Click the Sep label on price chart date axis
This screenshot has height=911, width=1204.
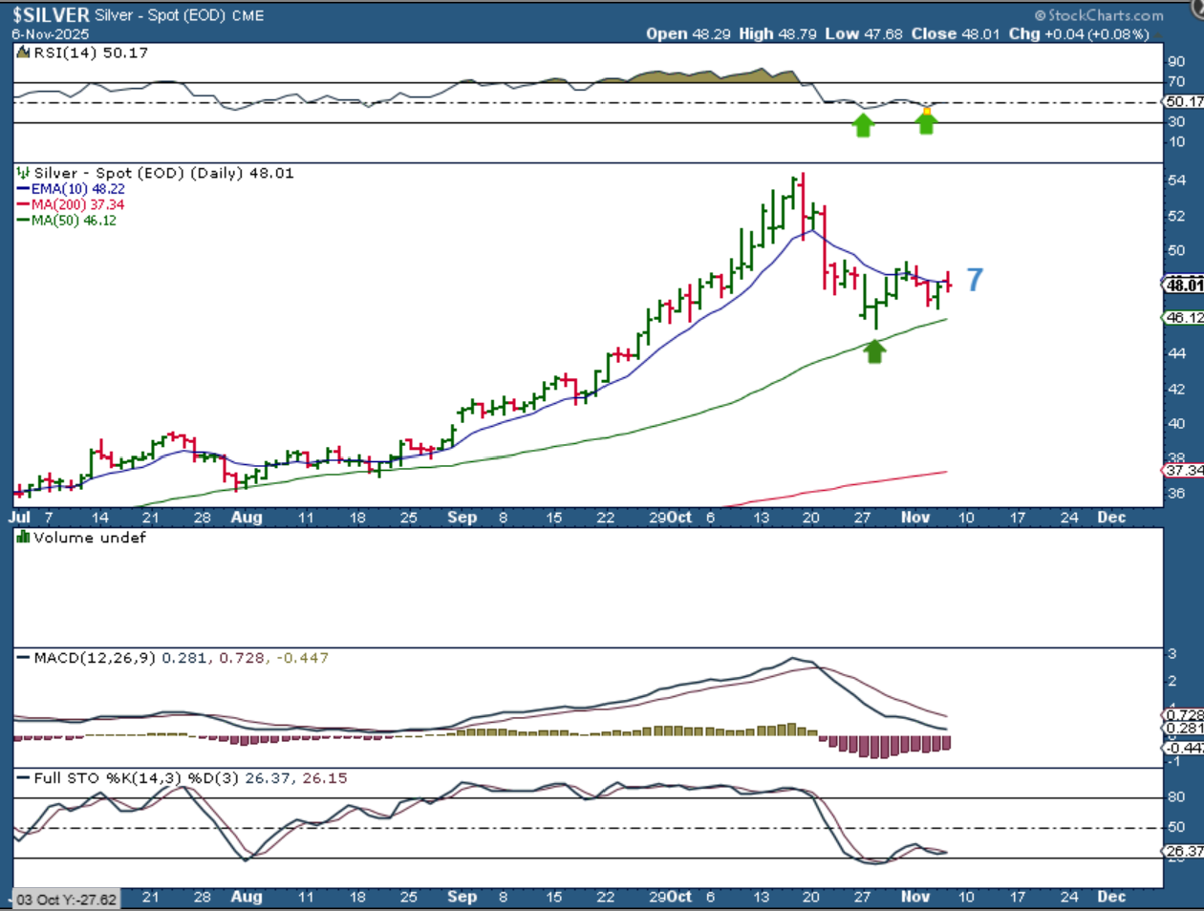tap(462, 517)
